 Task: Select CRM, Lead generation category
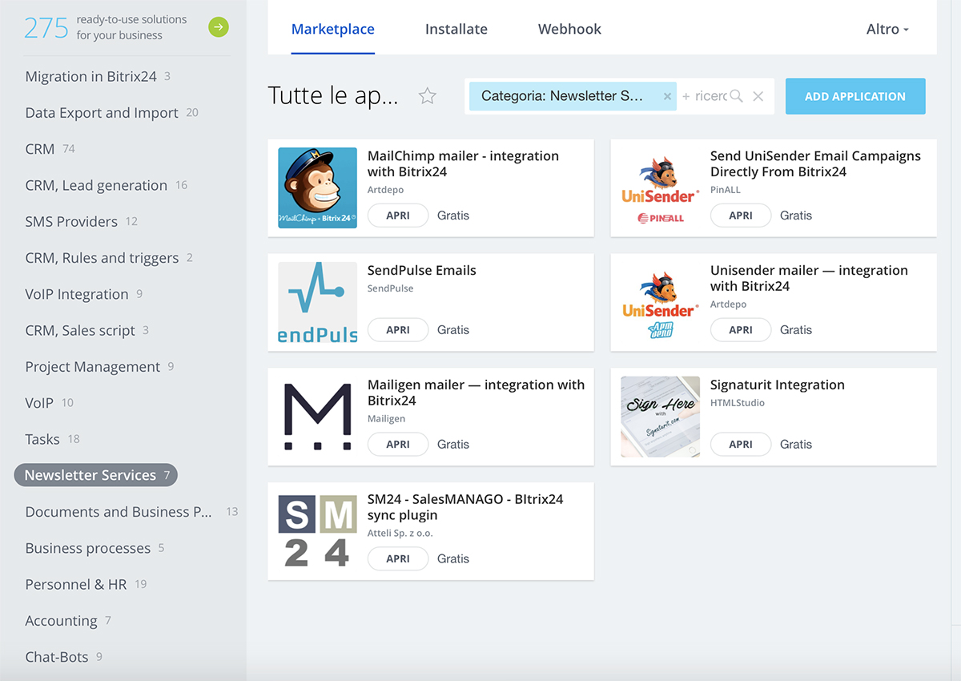tap(106, 185)
